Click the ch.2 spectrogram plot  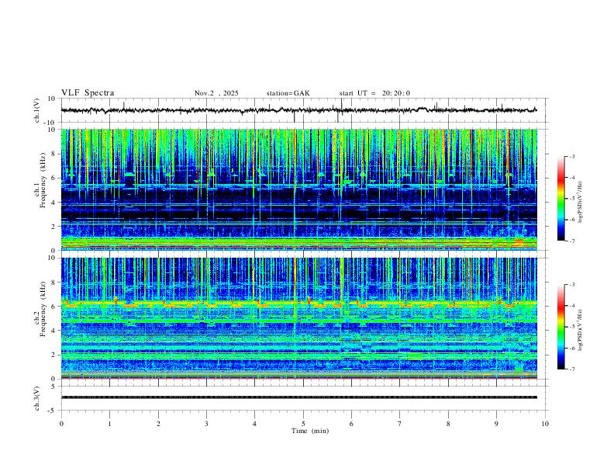click(299, 318)
